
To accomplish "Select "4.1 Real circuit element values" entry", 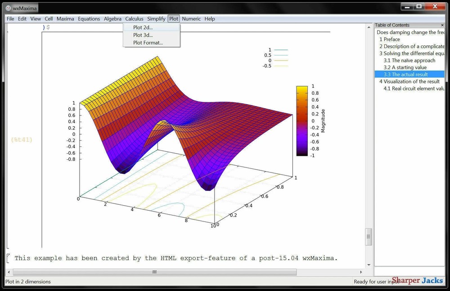I will point(412,88).
